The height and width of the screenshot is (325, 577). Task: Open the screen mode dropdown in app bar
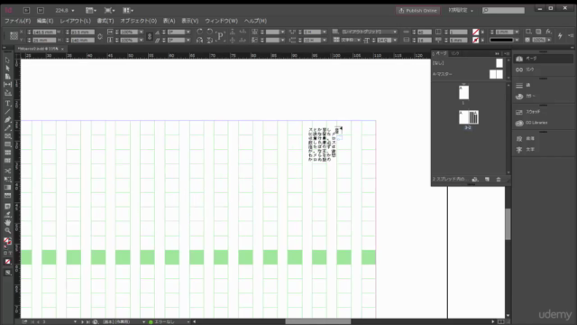109,10
